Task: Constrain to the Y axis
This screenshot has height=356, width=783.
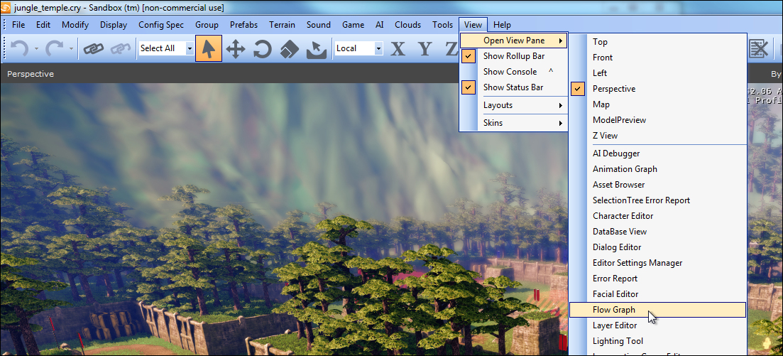Action: pyautogui.click(x=425, y=48)
